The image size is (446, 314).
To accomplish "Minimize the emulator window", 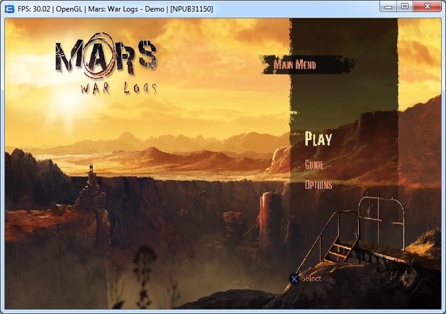I will [388, 6].
